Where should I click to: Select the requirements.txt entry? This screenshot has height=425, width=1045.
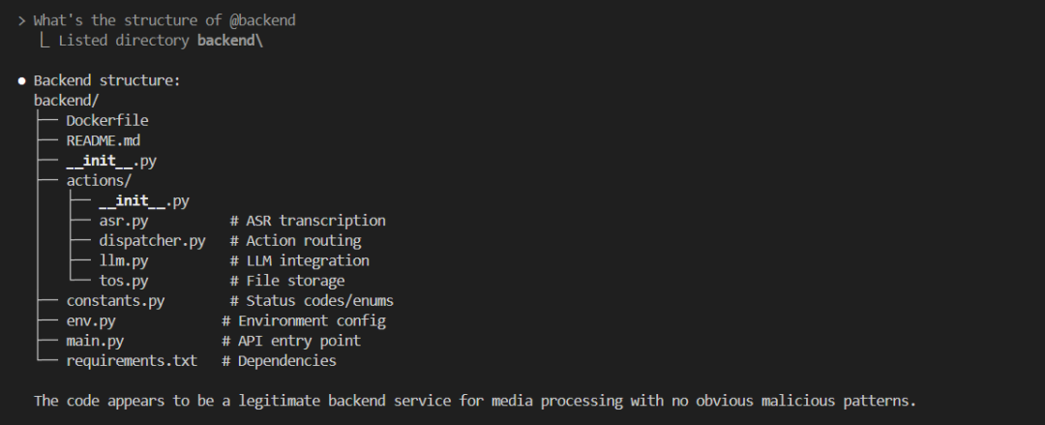point(132,361)
